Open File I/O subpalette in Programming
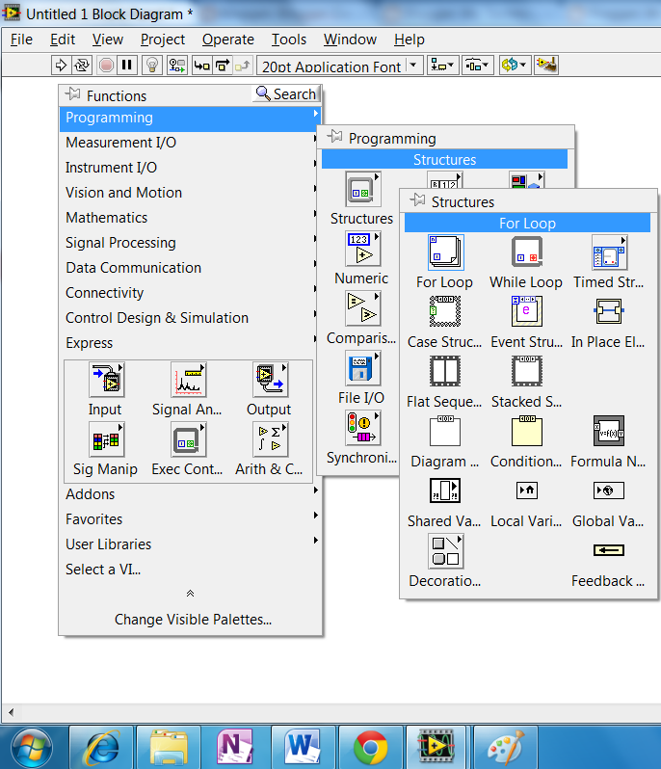 (x=363, y=368)
